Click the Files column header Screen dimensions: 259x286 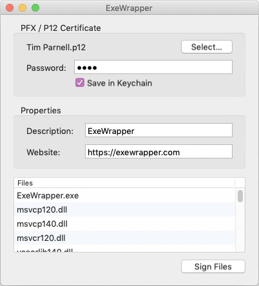coord(124,183)
